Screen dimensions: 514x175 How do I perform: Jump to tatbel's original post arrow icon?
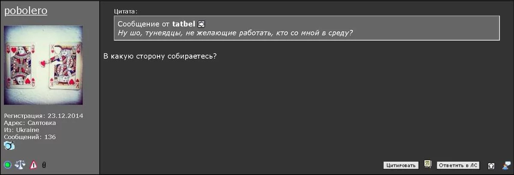pyautogui.click(x=202, y=24)
